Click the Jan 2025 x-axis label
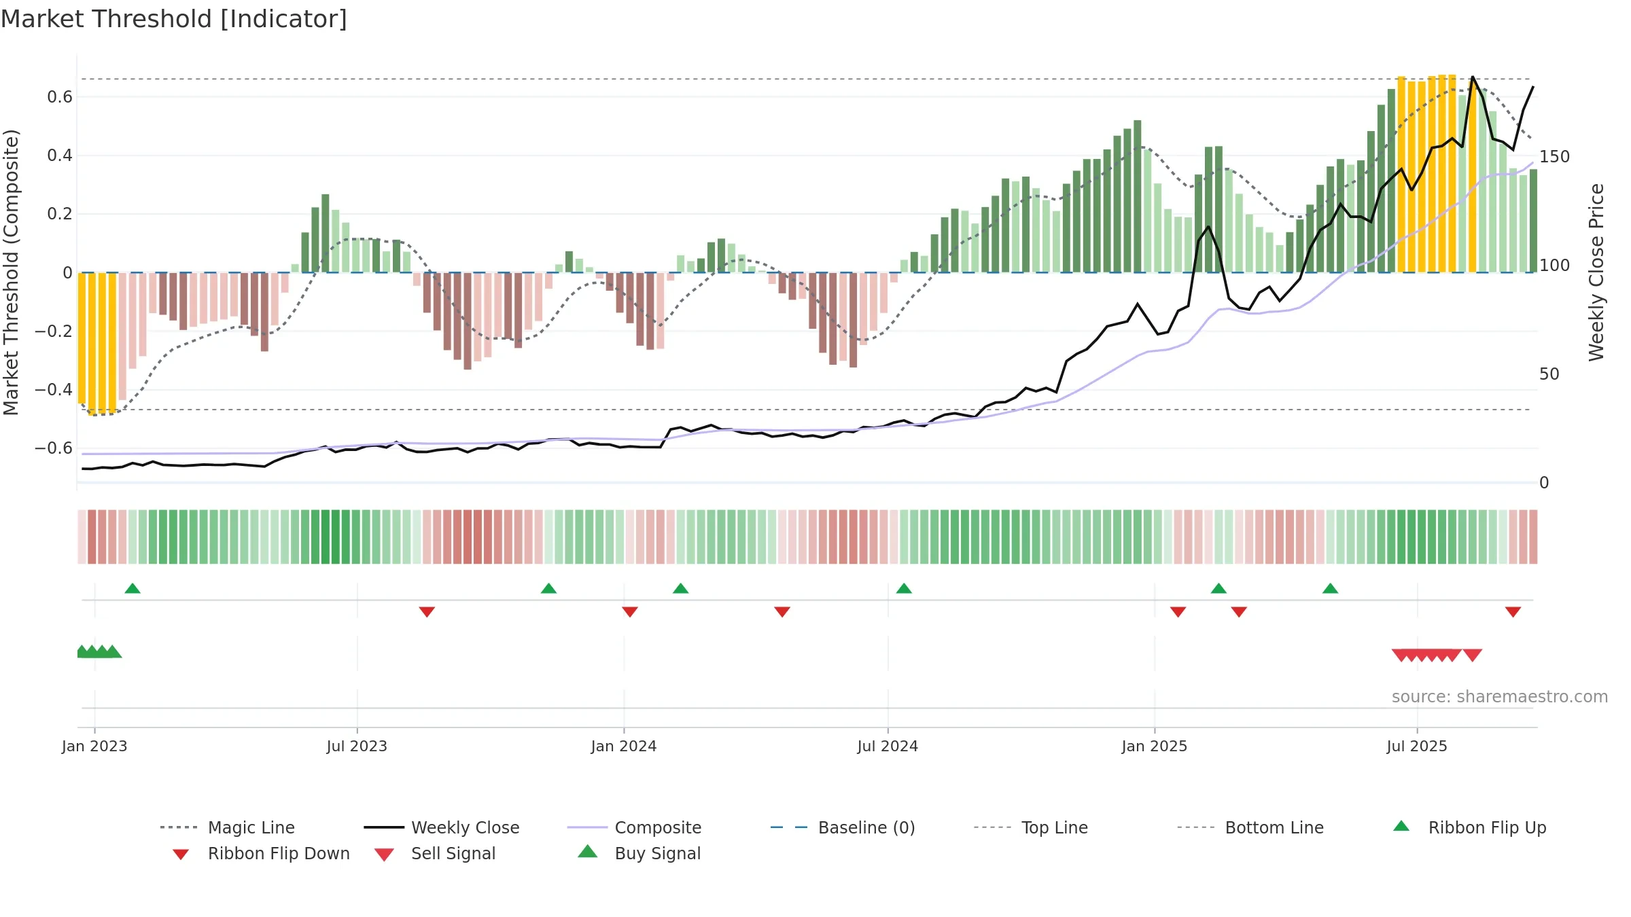The width and height of the screenshot is (1631, 917). (1155, 746)
